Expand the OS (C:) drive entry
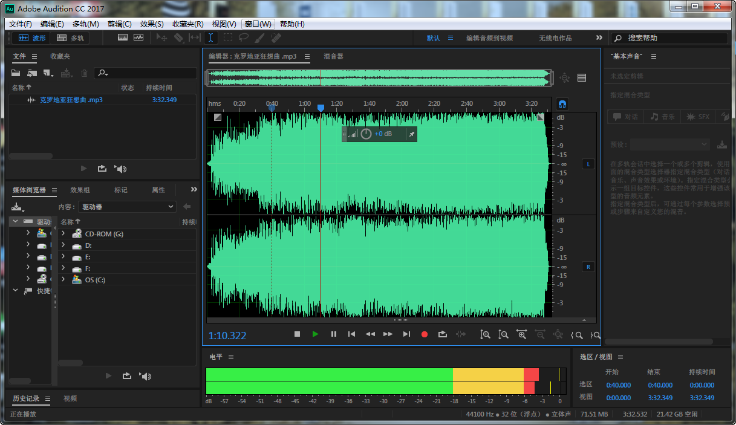The image size is (736, 425). tap(64, 279)
